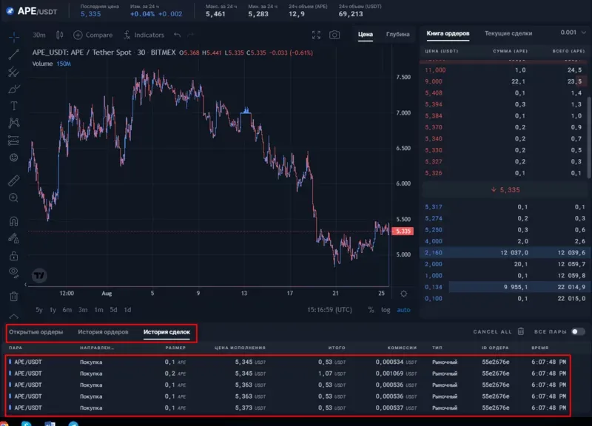Open prediction and measurement tools
The image size is (592, 426).
[x=14, y=141]
